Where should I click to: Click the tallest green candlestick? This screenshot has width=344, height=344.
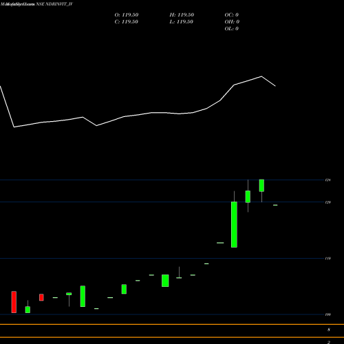point(234,224)
